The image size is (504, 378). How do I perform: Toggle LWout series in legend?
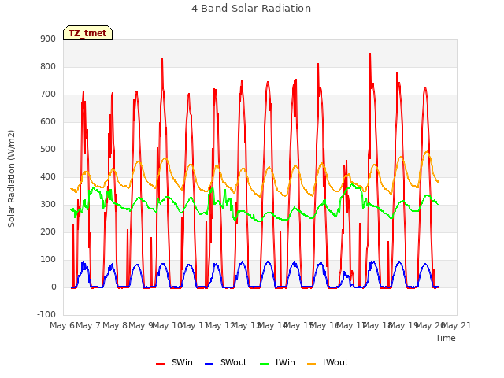328,362
